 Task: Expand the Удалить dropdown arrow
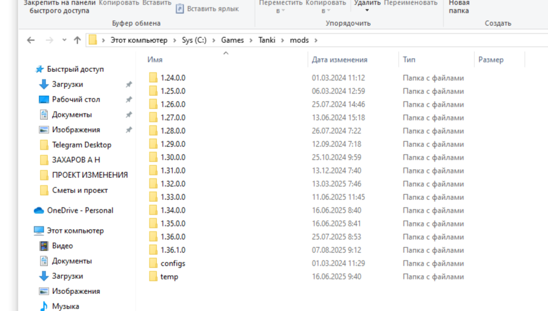pos(367,11)
